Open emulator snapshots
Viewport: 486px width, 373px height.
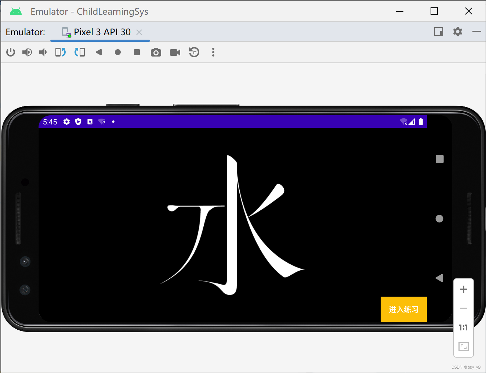point(194,52)
